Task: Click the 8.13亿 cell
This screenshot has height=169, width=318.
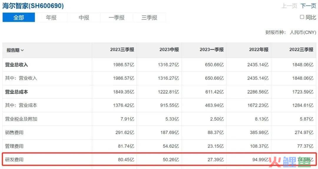Action: 262,119
